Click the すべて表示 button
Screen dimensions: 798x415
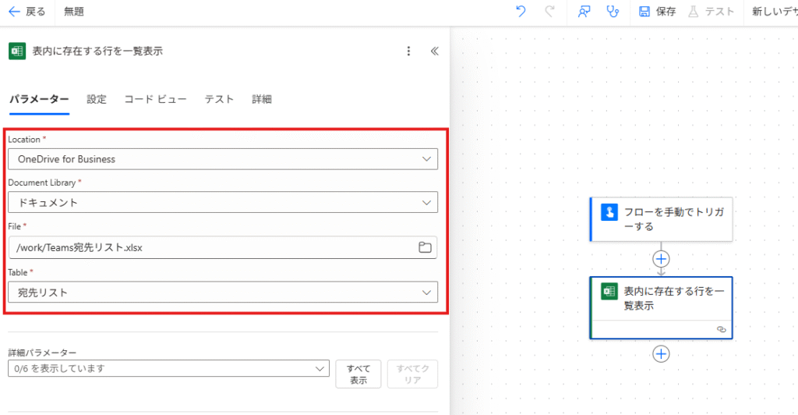[358, 374]
